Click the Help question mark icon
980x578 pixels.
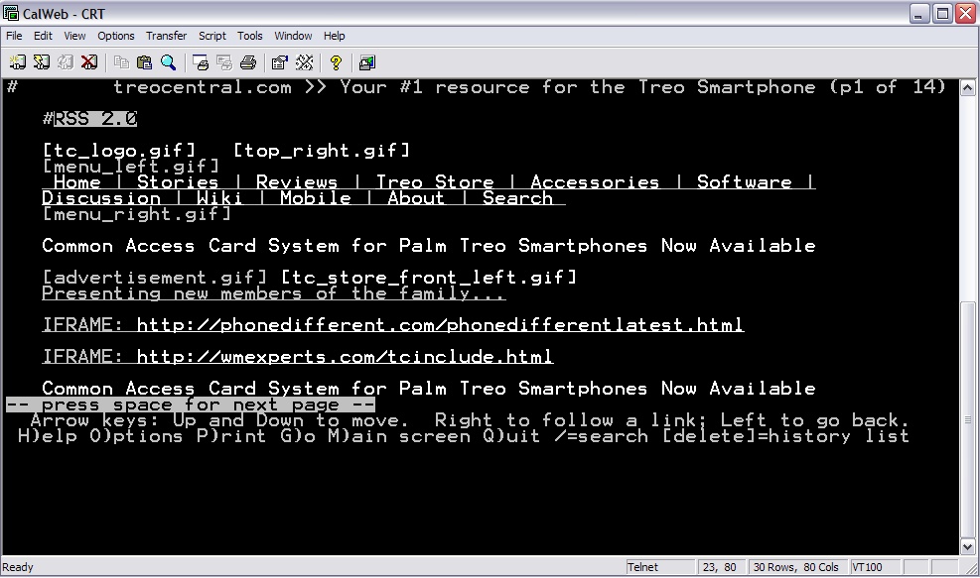pos(336,62)
